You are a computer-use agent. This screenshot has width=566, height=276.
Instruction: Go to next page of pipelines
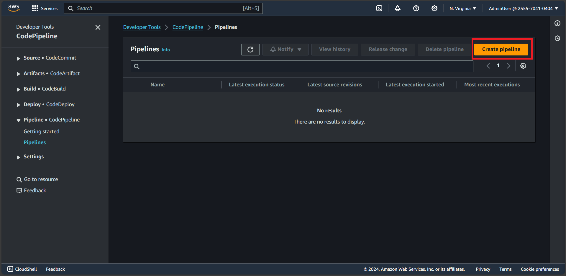click(508, 66)
